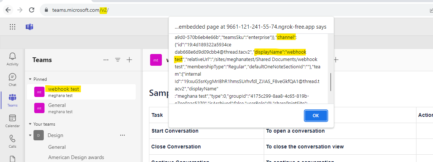Open General channel under Design
The width and height of the screenshot is (433, 162).
point(57,147)
